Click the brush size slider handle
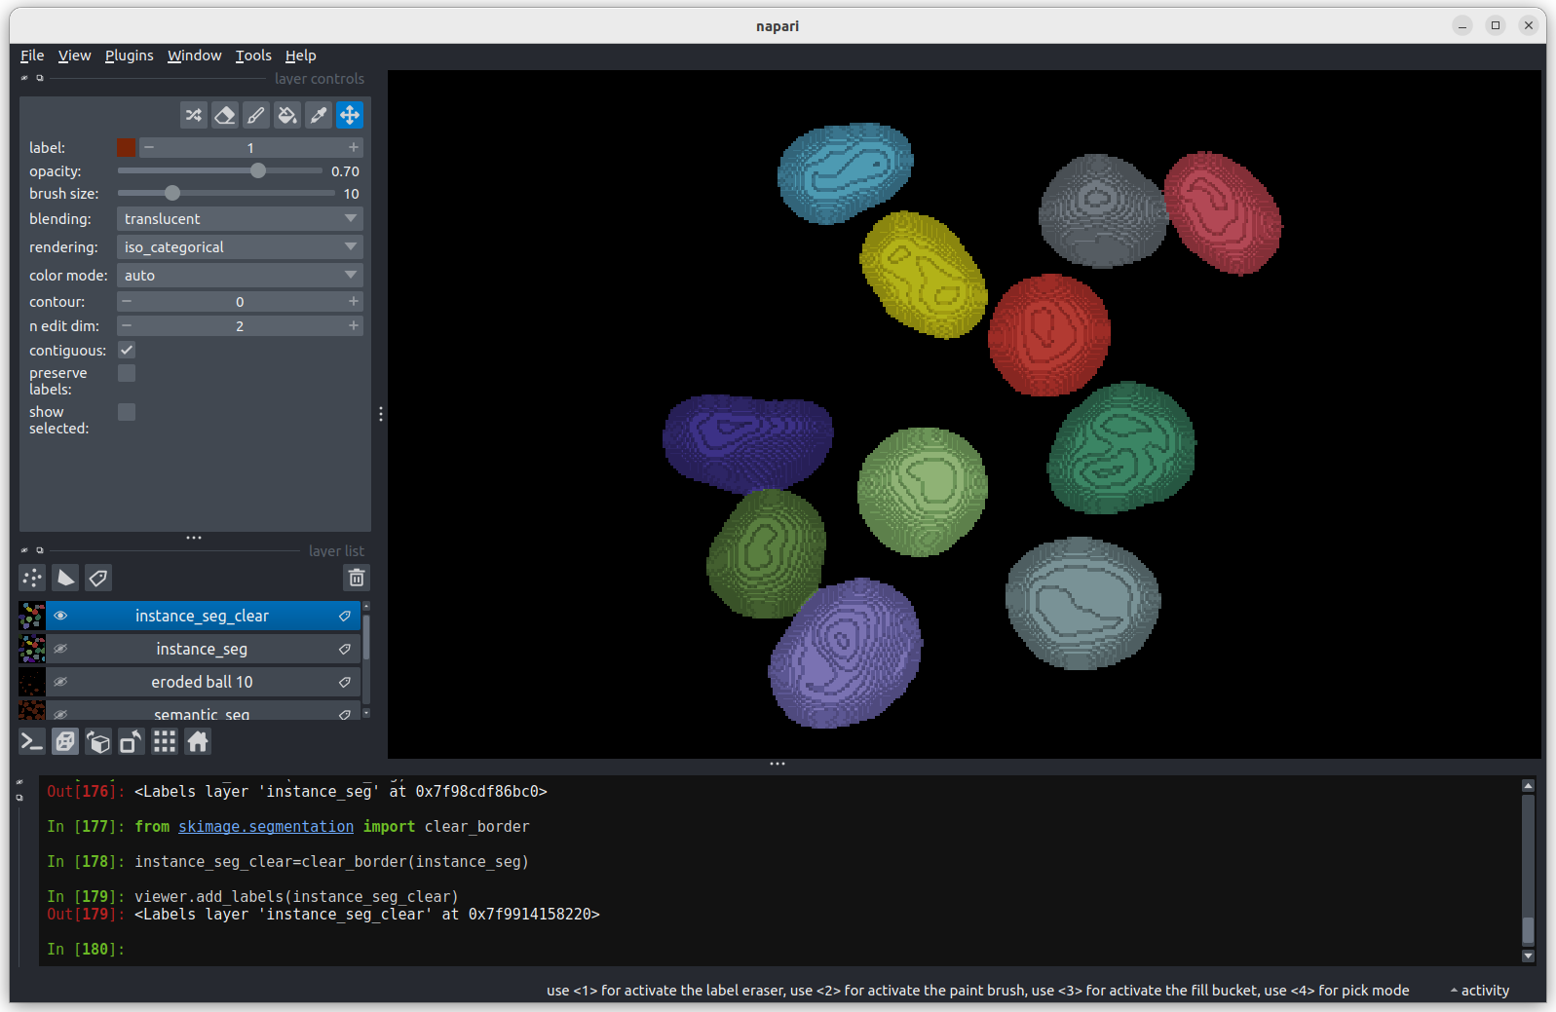 click(172, 193)
